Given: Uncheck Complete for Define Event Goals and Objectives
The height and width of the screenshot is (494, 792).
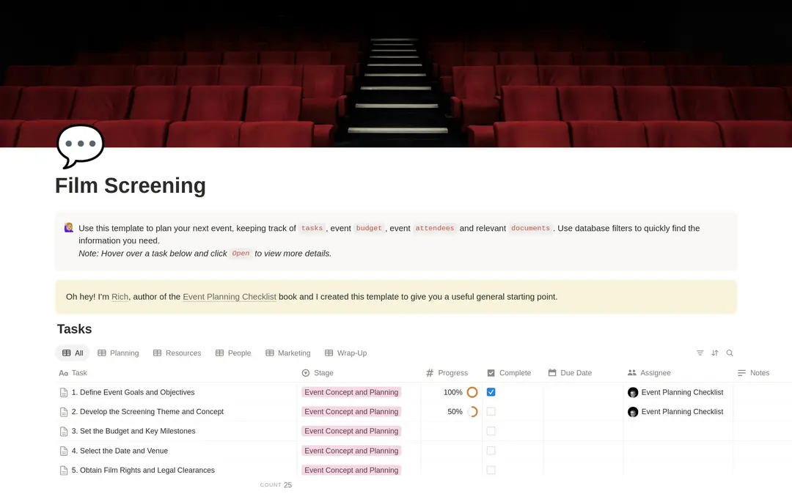Looking at the screenshot, I should [x=491, y=392].
